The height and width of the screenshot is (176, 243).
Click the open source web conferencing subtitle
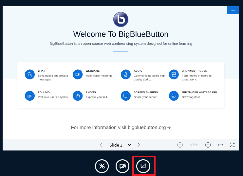(121, 44)
